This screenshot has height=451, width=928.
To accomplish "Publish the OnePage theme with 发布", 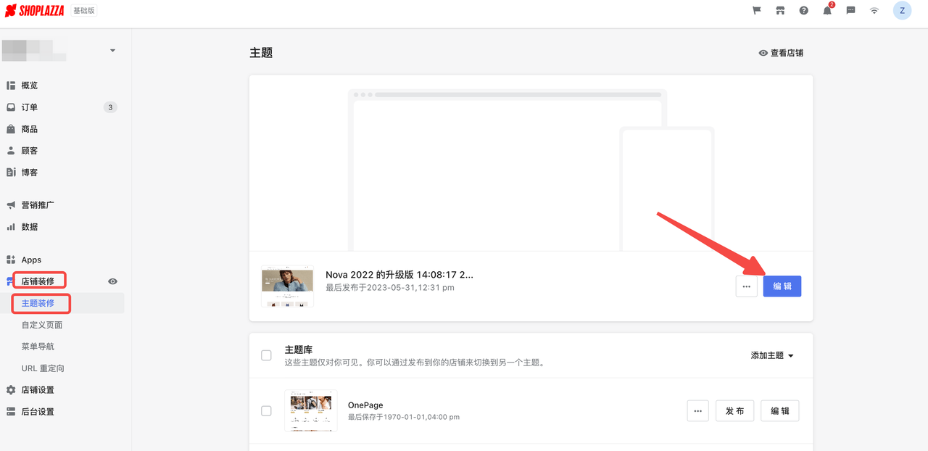I will click(x=734, y=411).
